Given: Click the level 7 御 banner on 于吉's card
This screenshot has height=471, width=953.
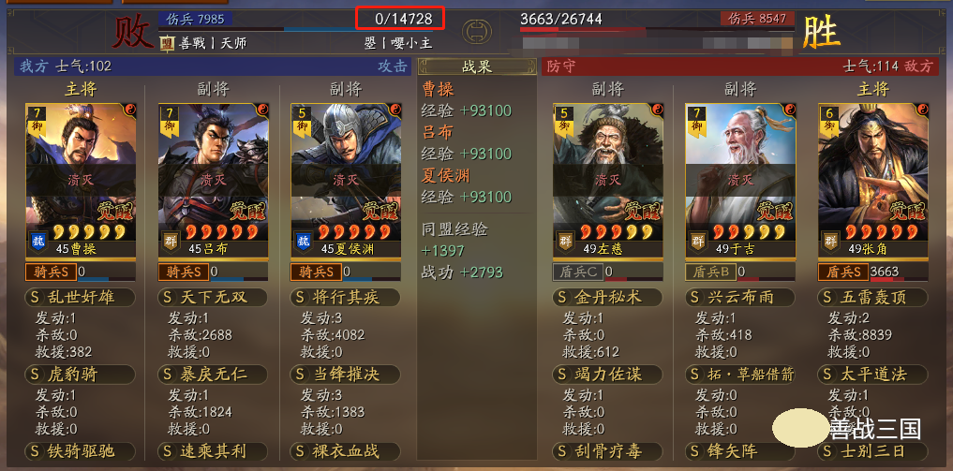Looking at the screenshot, I should (x=695, y=120).
